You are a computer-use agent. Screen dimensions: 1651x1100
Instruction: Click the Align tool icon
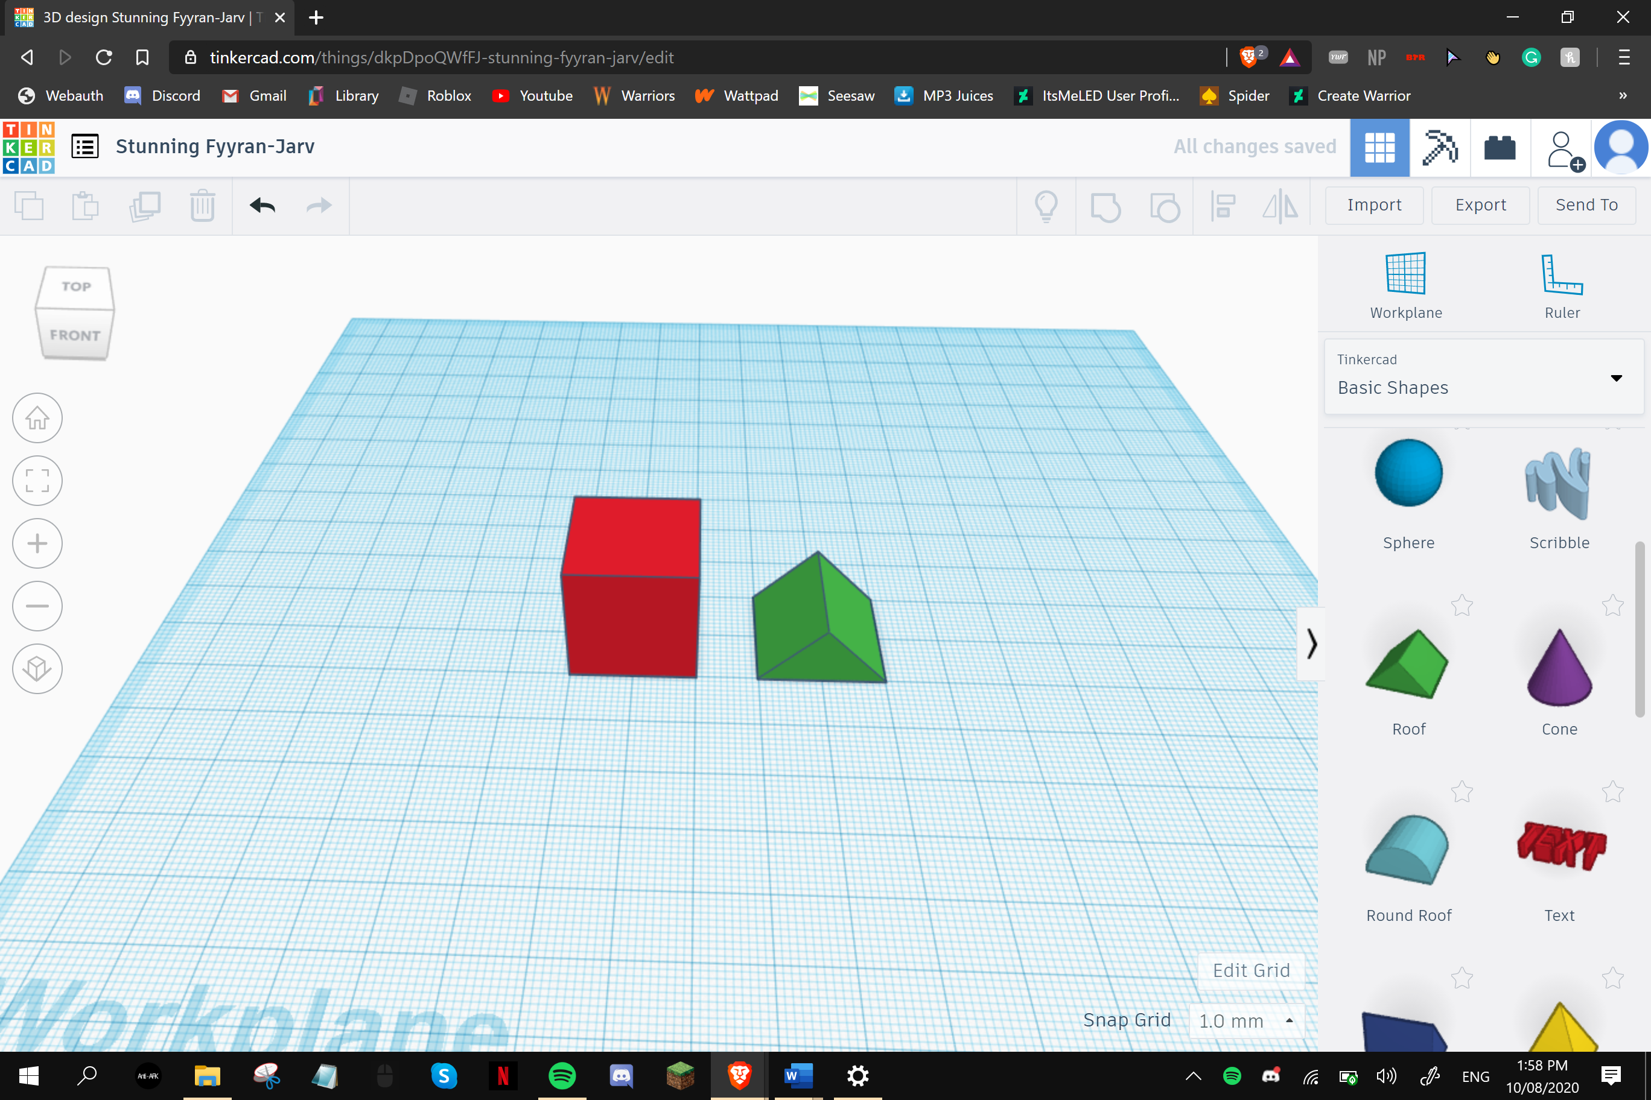coord(1224,206)
